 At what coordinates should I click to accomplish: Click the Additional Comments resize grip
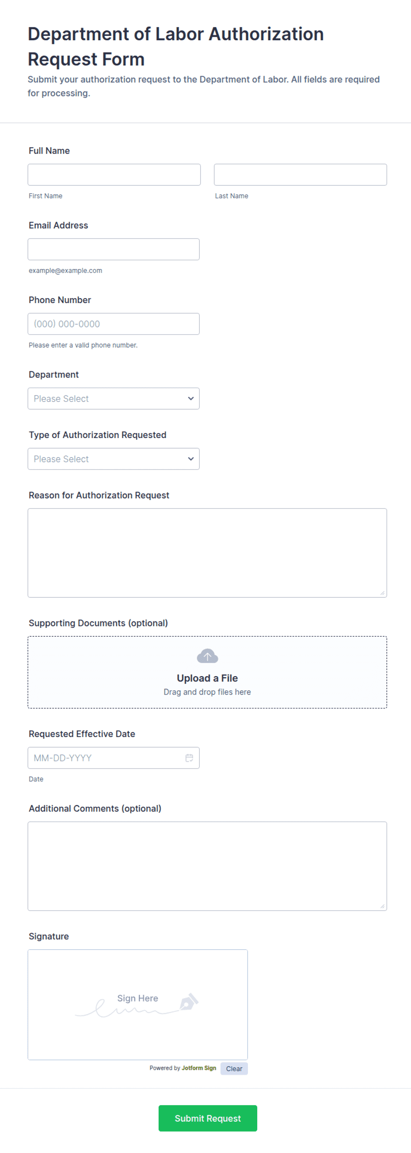(382, 907)
